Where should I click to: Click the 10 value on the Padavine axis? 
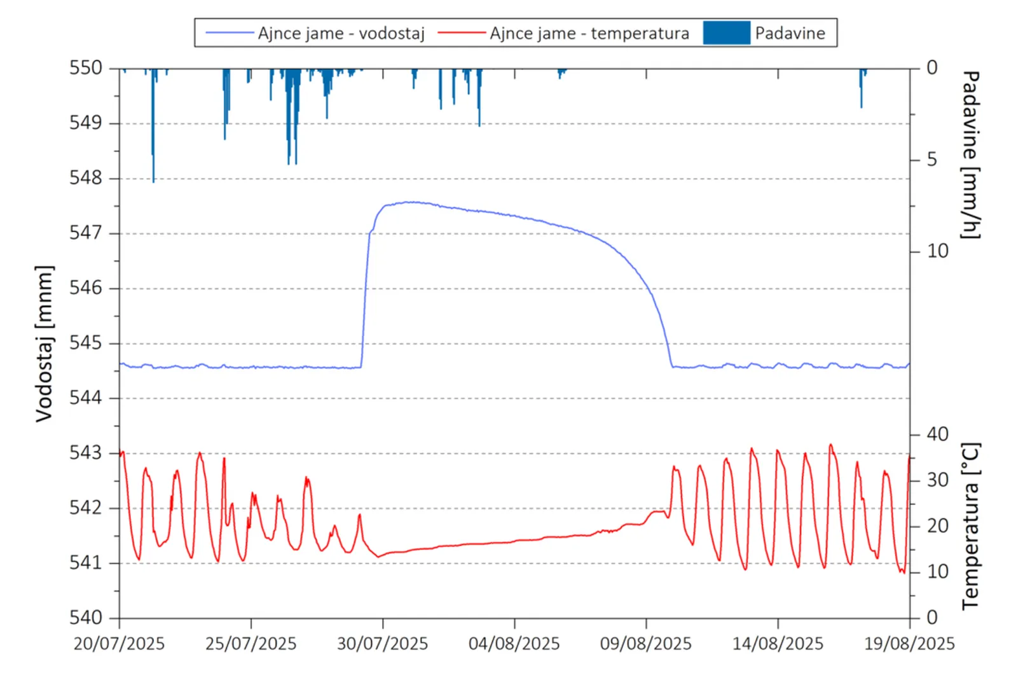click(937, 251)
